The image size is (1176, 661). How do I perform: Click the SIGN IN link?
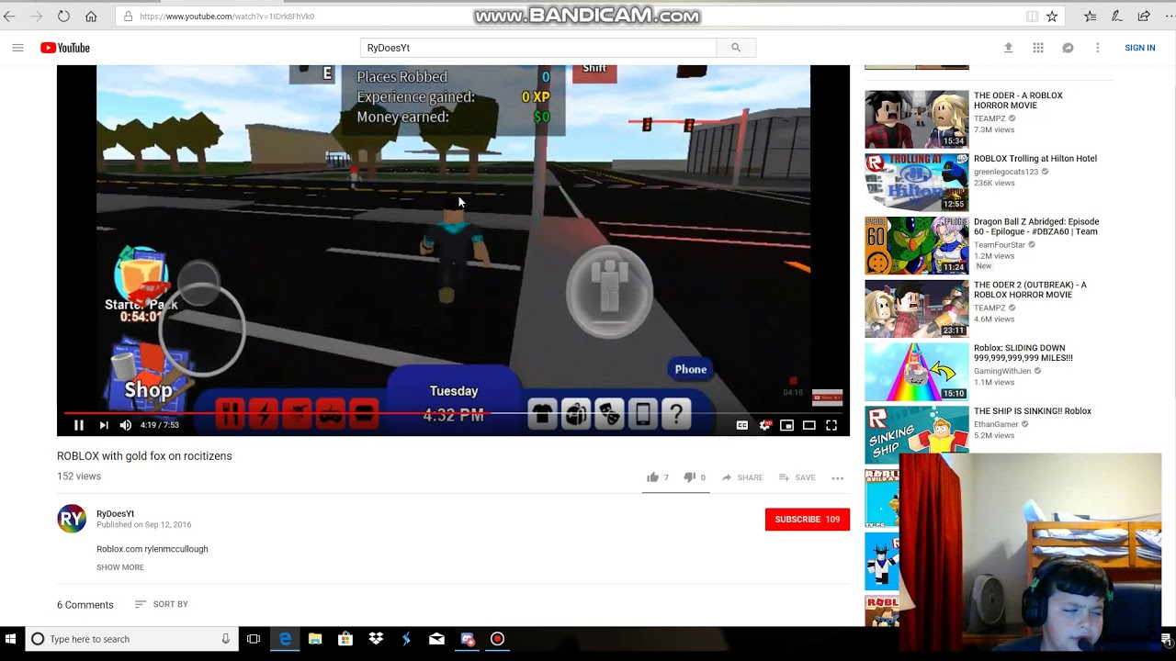1140,48
